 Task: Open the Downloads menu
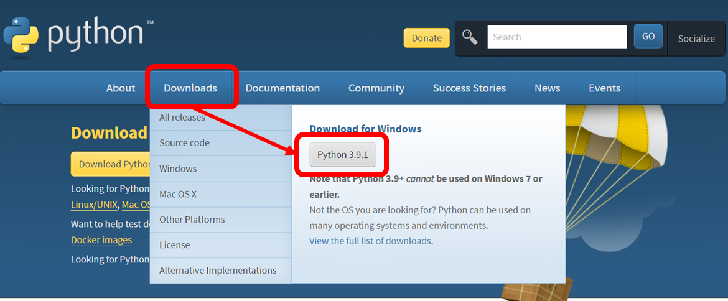(190, 88)
